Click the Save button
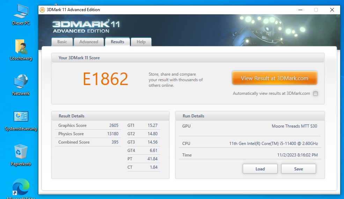Viewport: 344px width, 199px height. 298,169
